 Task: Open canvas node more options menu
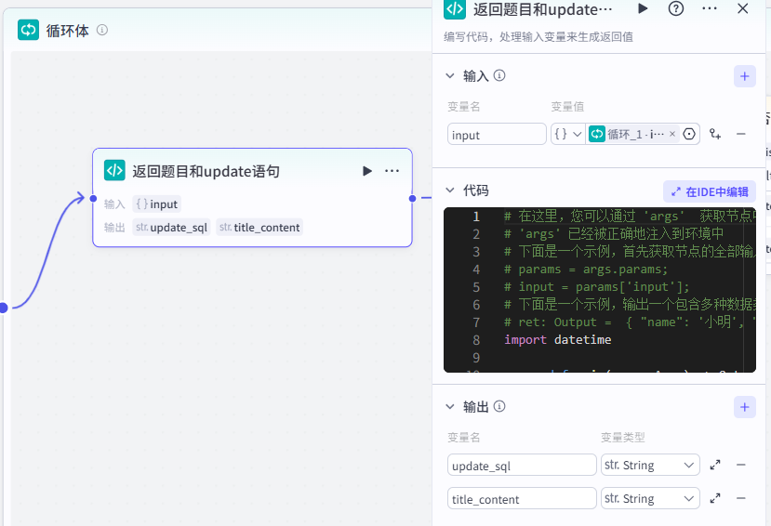pyautogui.click(x=392, y=171)
